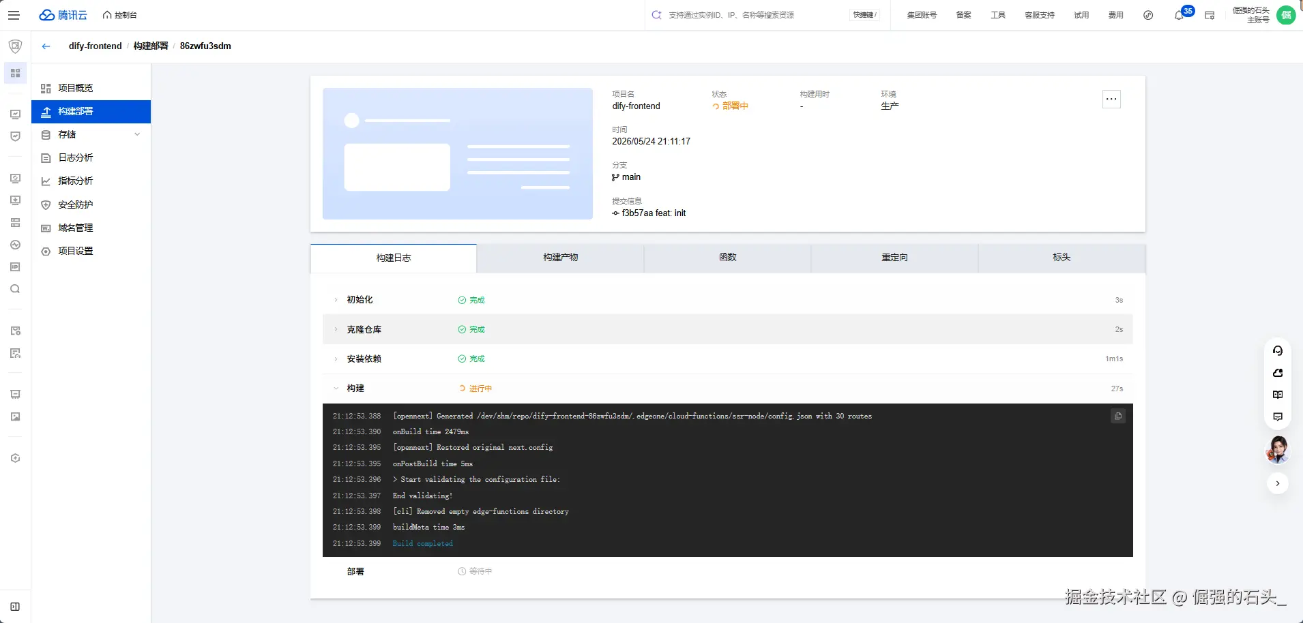Image resolution: width=1303 pixels, height=623 pixels.
Task: Click the assistant avatar floating icon
Action: click(x=1278, y=450)
